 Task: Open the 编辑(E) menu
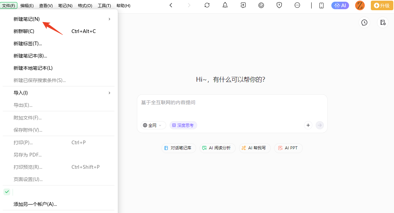coord(27,5)
